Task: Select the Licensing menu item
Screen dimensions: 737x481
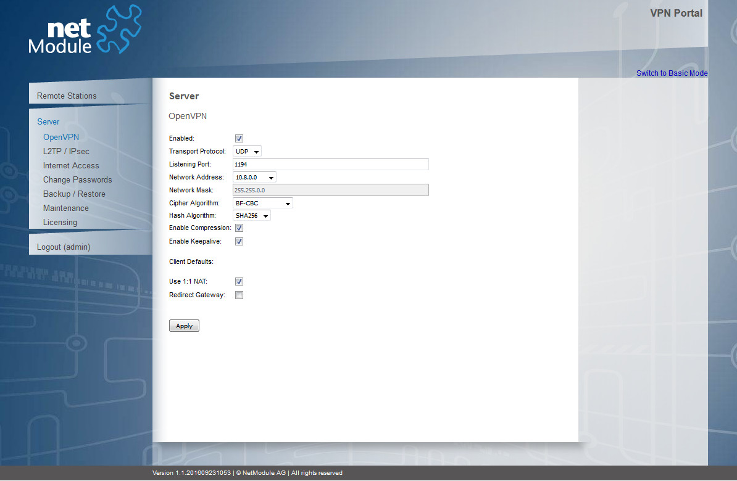Action: coord(60,222)
